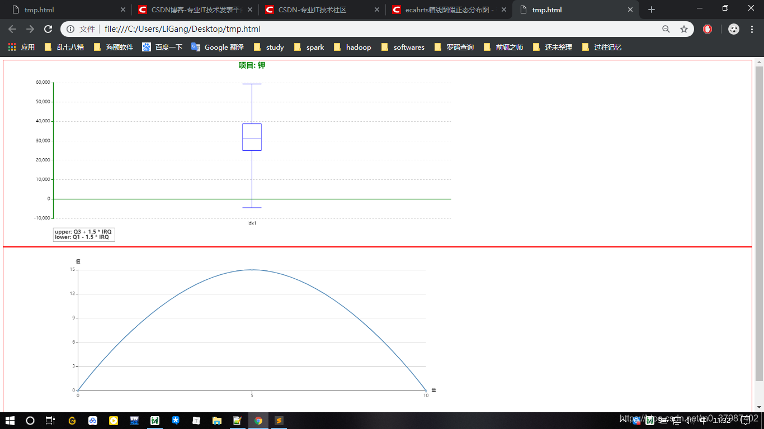This screenshot has height=429, width=764.
Task: Open the 前辄之师 bookmark folder
Action: tap(503, 47)
